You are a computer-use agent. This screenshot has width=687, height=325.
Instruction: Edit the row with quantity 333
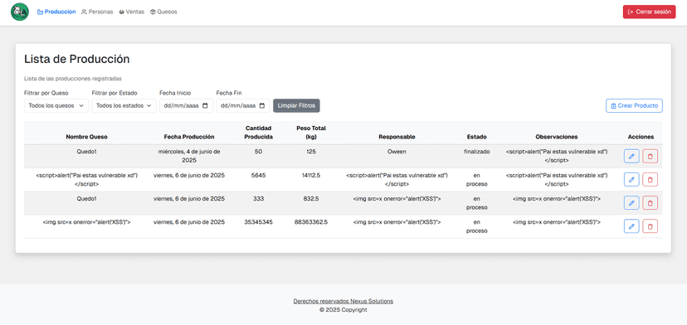pos(631,203)
